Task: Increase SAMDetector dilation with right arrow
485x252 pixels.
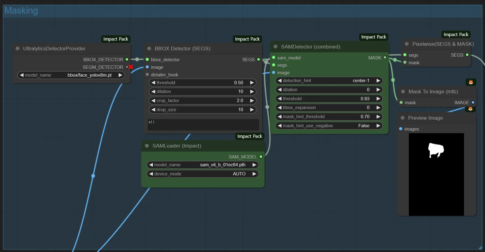Action: click(378, 90)
